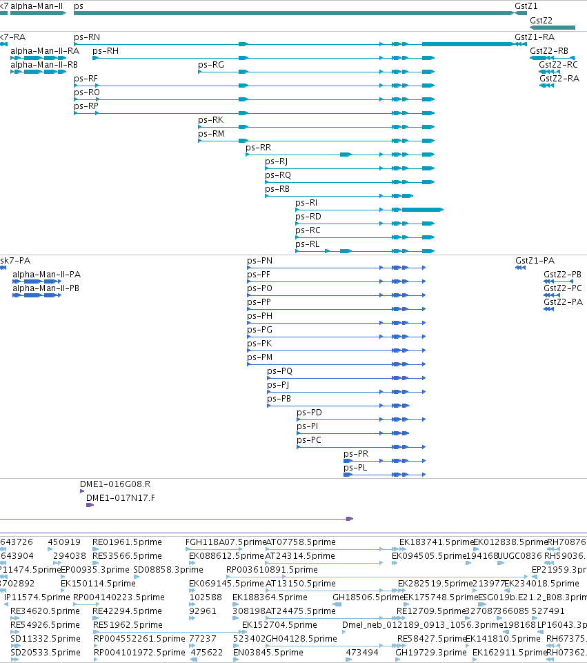Click protein ps-PC
The width and height of the screenshot is (587, 663).
coord(309,440)
